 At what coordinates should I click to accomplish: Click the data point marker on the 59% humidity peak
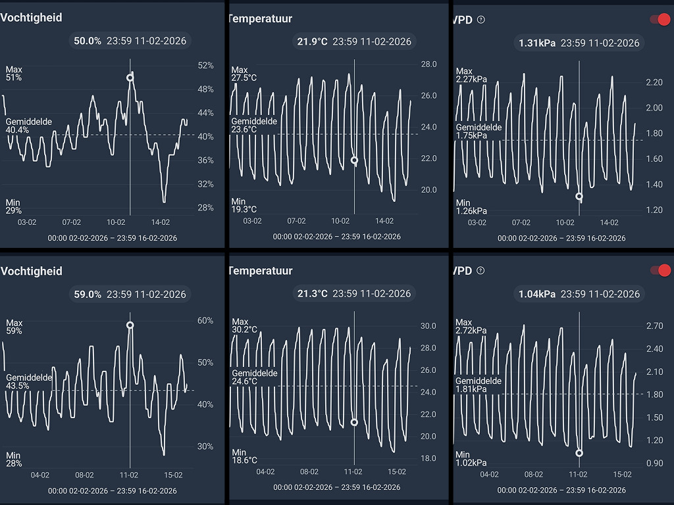click(x=130, y=325)
